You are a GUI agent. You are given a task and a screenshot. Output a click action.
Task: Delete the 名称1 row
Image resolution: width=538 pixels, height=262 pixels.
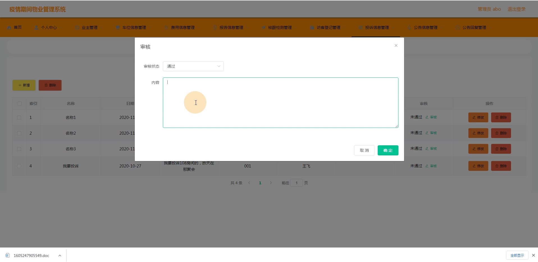click(501, 118)
